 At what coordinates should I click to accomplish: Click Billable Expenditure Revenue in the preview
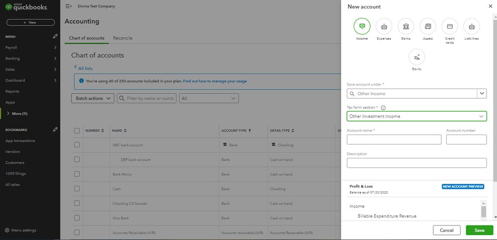pyautogui.click(x=387, y=216)
